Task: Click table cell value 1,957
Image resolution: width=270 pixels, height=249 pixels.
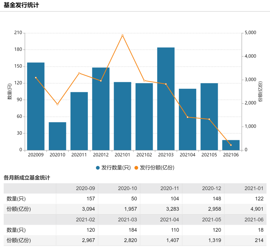Action: click(130, 209)
